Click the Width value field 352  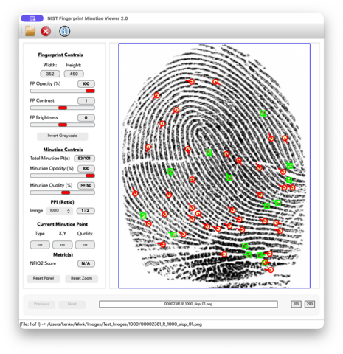tap(50, 74)
